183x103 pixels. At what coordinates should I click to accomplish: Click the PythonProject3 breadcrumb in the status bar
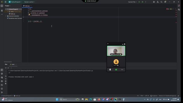pyautogui.click(x=7, y=96)
